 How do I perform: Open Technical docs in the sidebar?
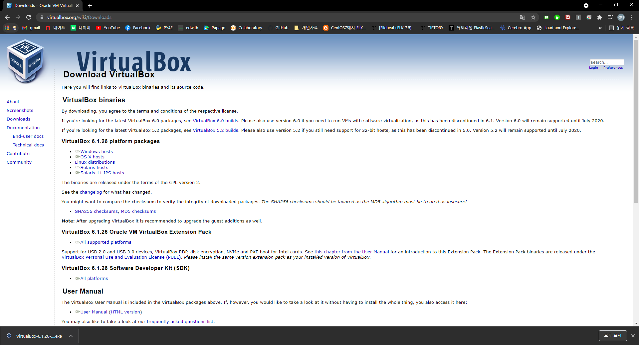pyautogui.click(x=28, y=145)
